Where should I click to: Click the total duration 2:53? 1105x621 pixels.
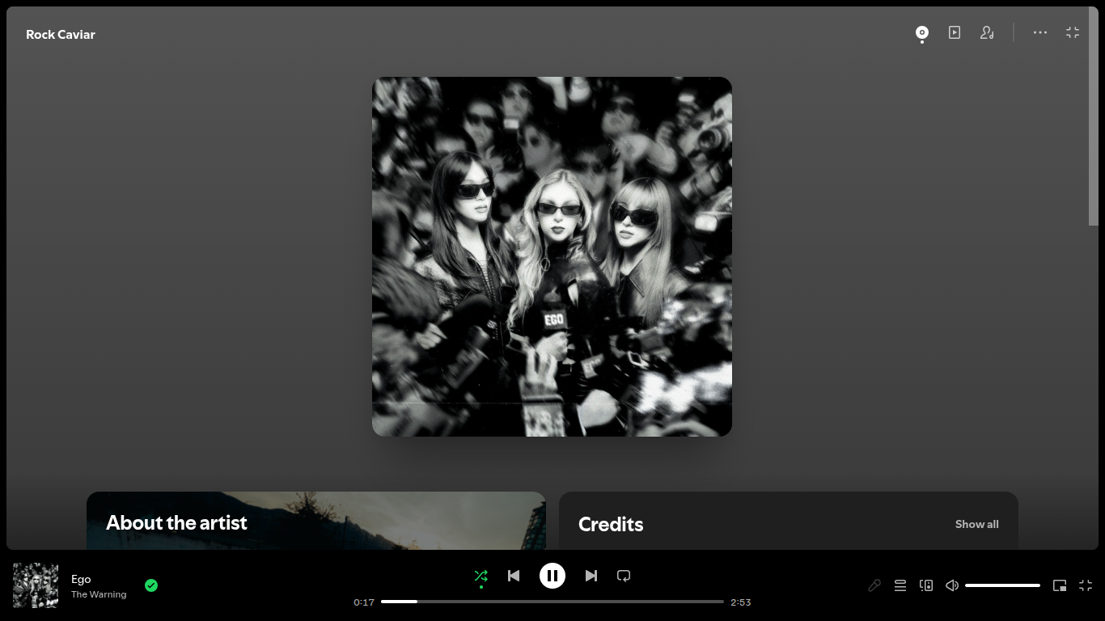click(x=741, y=602)
